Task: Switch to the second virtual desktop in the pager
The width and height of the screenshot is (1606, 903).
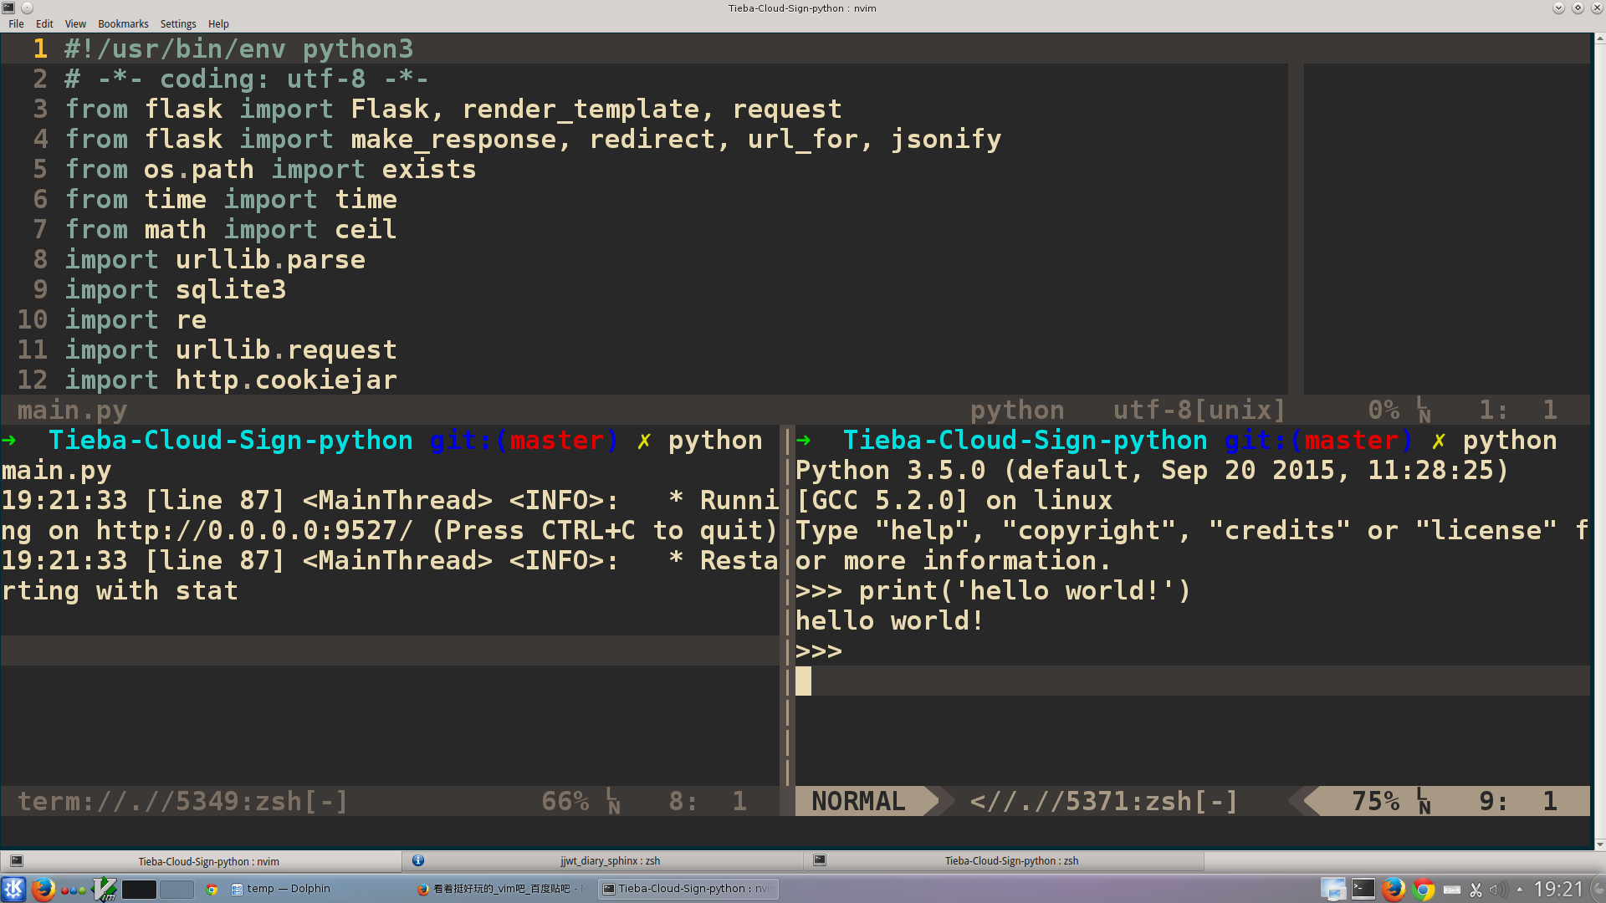Action: pyautogui.click(x=176, y=889)
